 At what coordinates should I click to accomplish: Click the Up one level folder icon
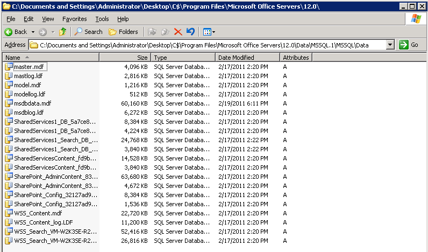[63, 32]
